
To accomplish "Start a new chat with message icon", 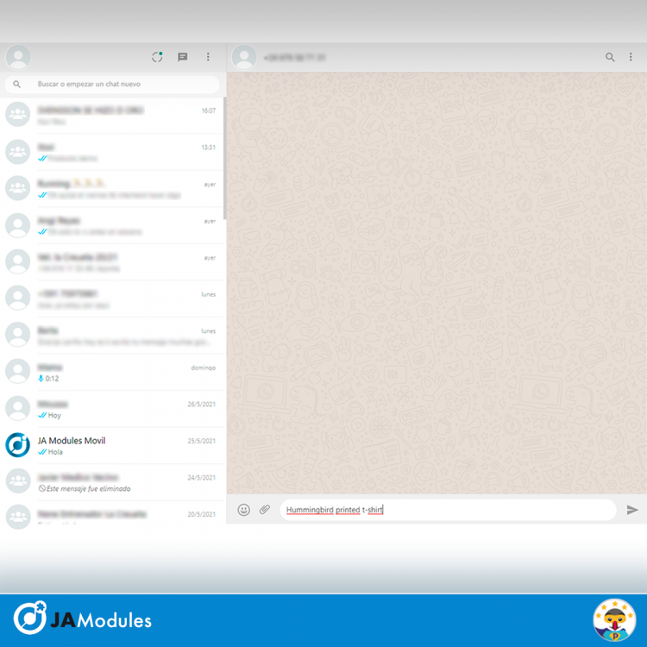I will click(182, 57).
